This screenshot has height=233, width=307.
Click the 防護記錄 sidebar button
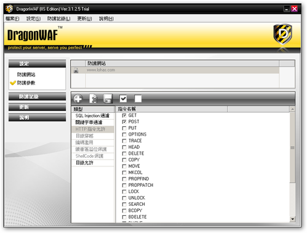click(37, 97)
